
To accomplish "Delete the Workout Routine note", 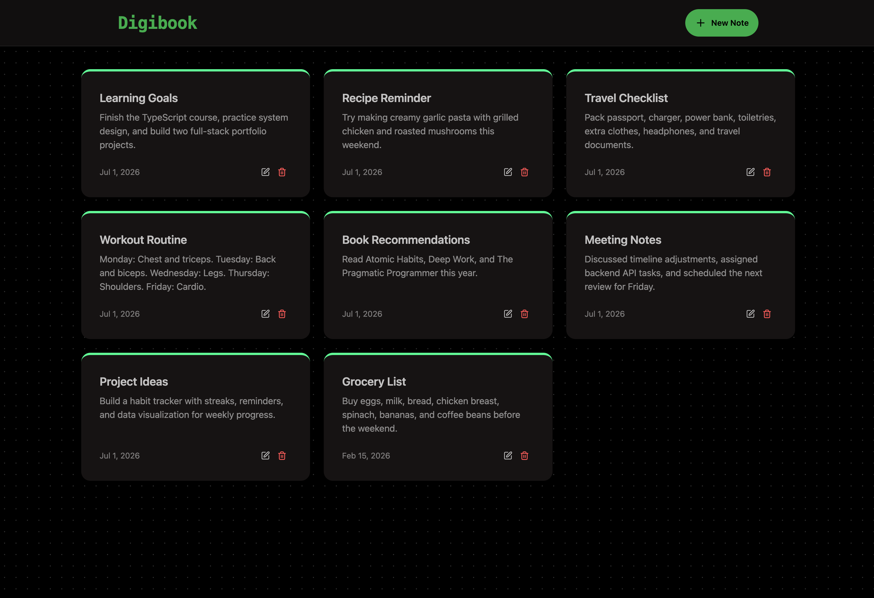I will pos(282,314).
